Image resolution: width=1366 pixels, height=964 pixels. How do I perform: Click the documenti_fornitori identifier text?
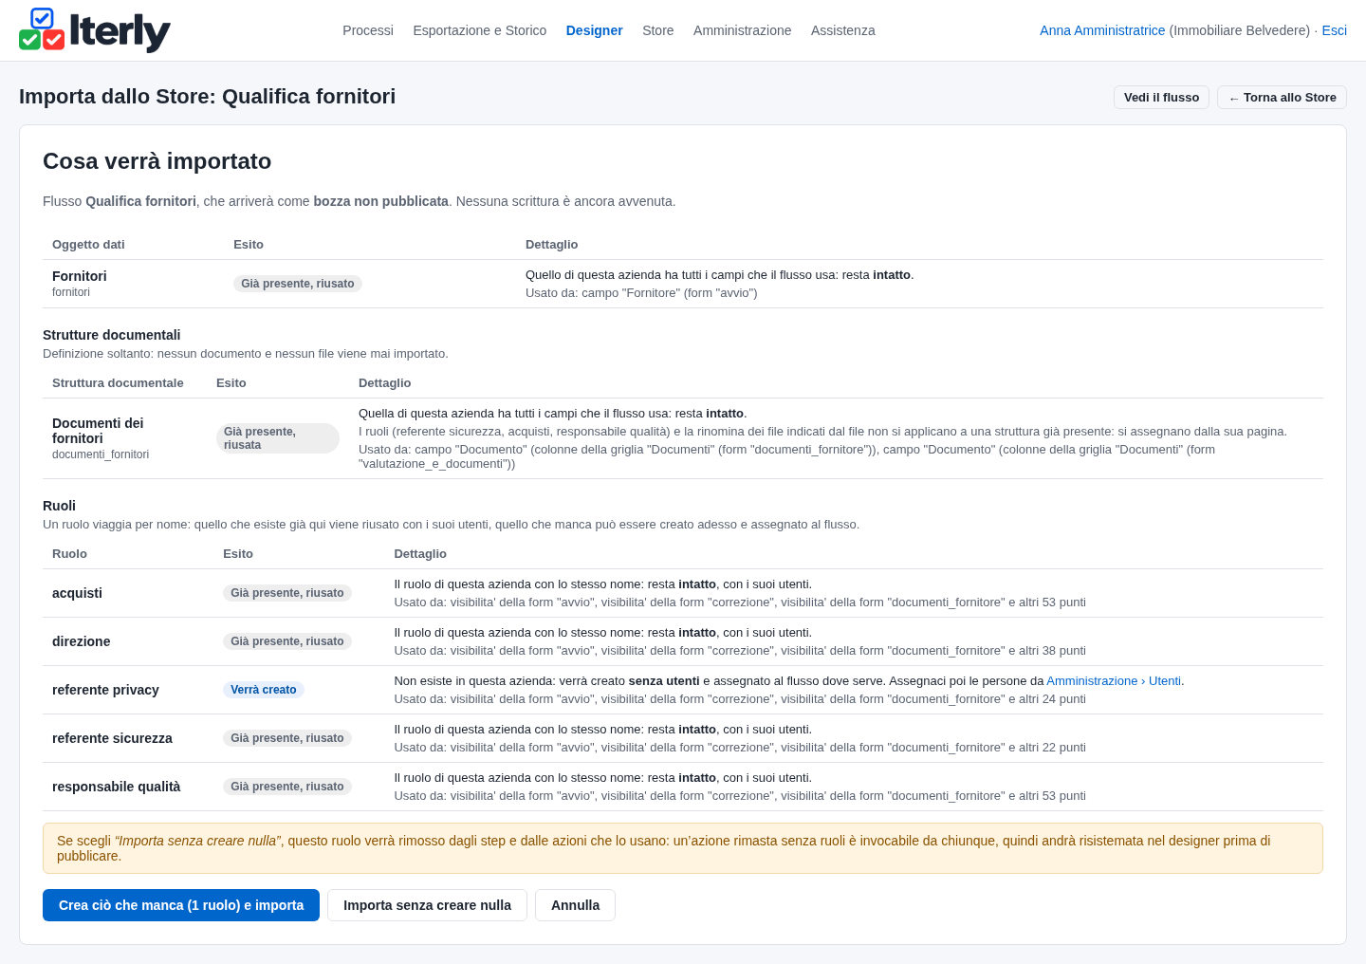point(101,454)
